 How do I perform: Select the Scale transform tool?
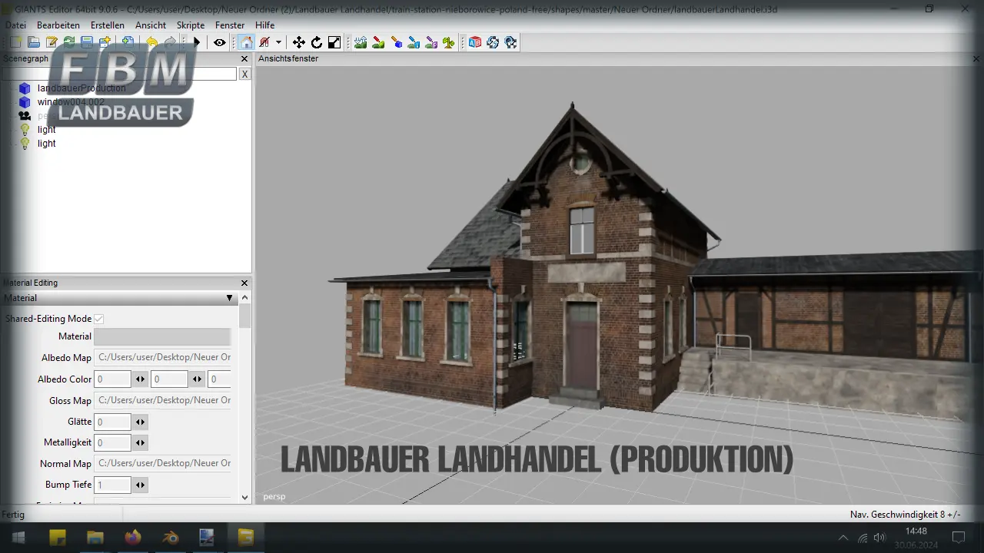click(334, 42)
